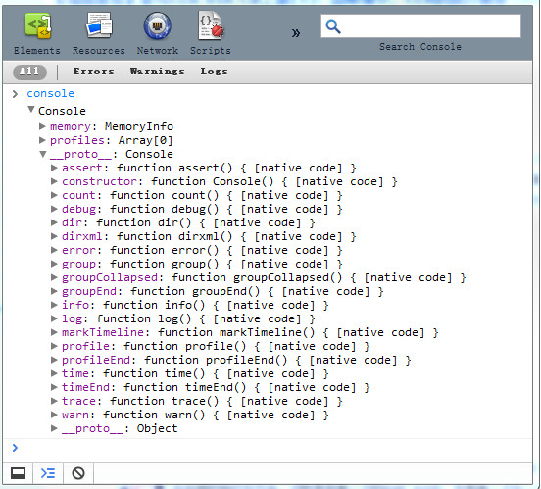The height and width of the screenshot is (489, 541).
Task: Click the Search Console input field
Action: point(420,25)
